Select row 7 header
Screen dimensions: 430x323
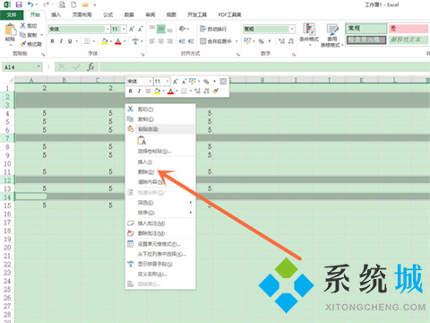point(7,138)
